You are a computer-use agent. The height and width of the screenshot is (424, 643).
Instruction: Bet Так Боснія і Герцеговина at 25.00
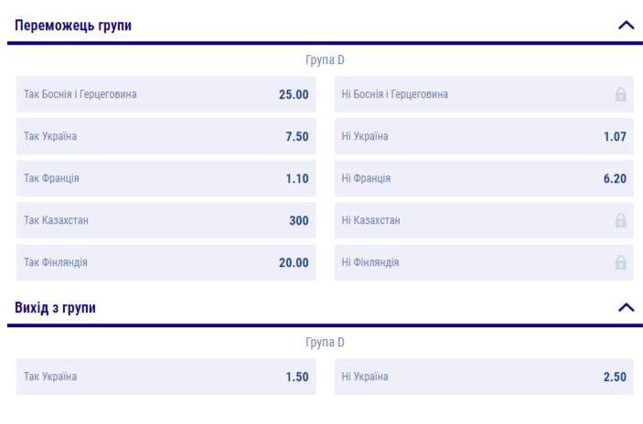(166, 94)
